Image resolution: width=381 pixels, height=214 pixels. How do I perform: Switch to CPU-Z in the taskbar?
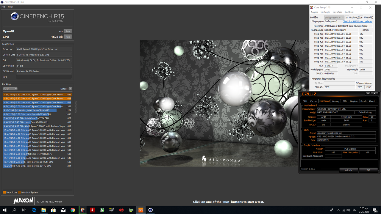tap(141, 210)
